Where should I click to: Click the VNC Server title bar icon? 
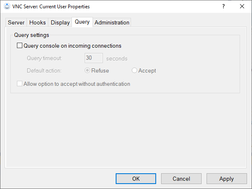click(7, 6)
